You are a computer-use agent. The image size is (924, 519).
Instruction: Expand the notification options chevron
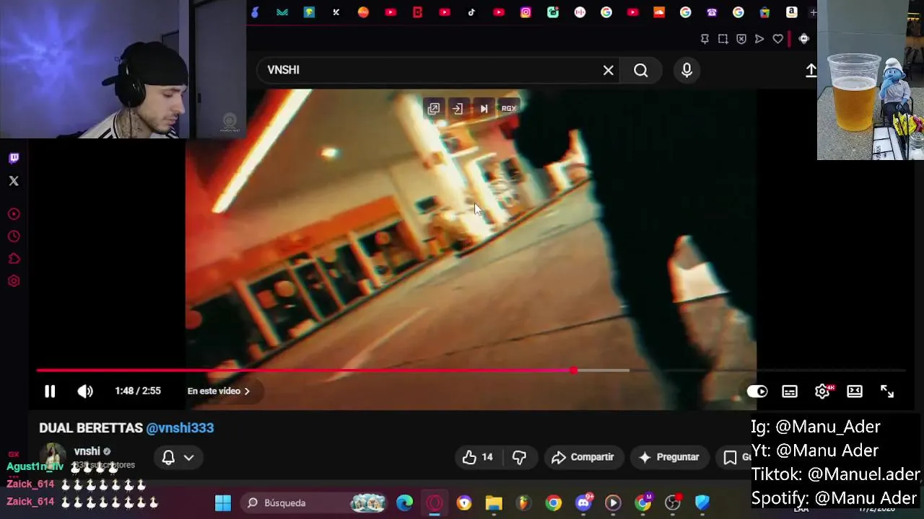pos(188,457)
